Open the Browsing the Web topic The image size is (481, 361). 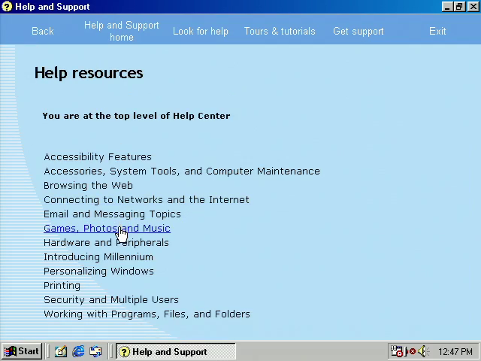(x=88, y=186)
